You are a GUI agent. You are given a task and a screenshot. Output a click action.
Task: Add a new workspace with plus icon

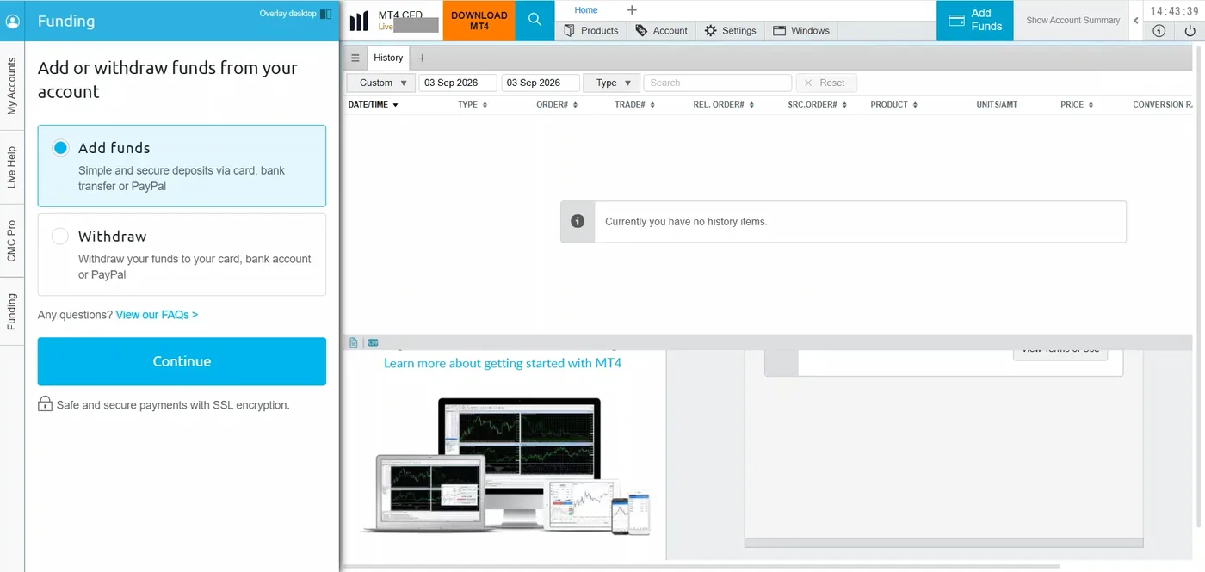632,10
